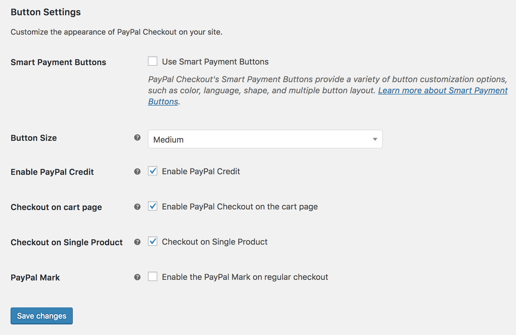Click the Enable PayPal Credit checkbox label text
This screenshot has height=335, width=516.
[201, 171]
